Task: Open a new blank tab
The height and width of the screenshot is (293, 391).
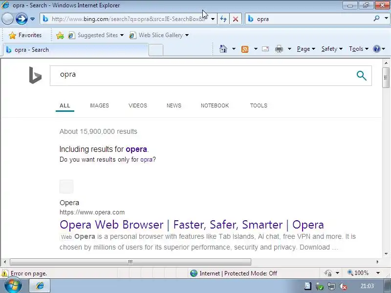Action: point(156,50)
